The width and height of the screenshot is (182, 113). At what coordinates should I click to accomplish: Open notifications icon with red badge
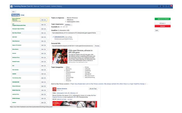tap(171, 6)
